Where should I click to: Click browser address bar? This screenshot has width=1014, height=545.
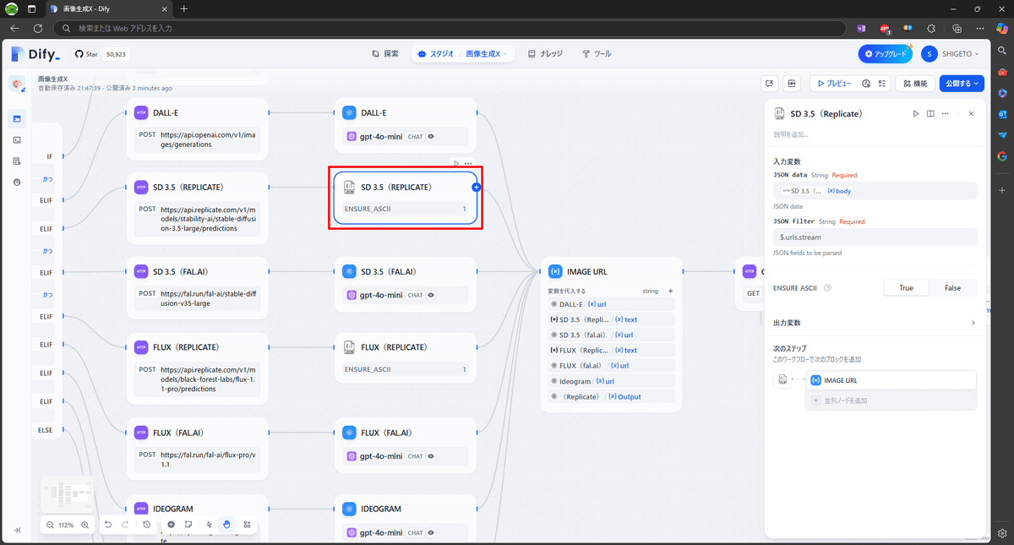(450, 28)
